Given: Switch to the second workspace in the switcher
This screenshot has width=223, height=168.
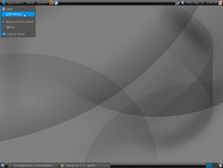Looking at the screenshot, I should 215,166.
